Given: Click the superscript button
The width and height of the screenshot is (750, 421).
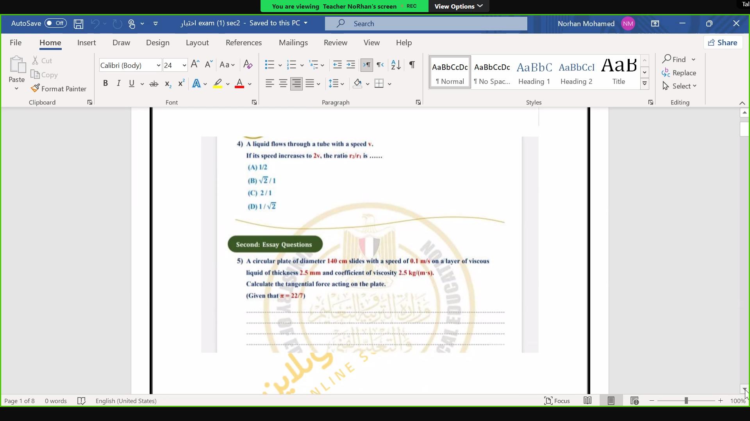Looking at the screenshot, I should (181, 84).
